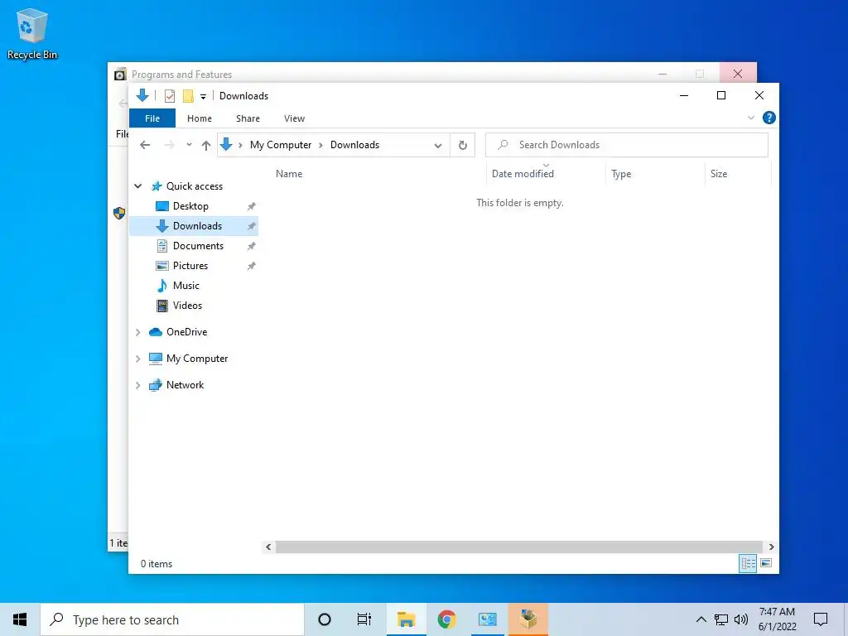Open the Customize Quick Access Toolbar dropdown
848x636 pixels.
[204, 97]
